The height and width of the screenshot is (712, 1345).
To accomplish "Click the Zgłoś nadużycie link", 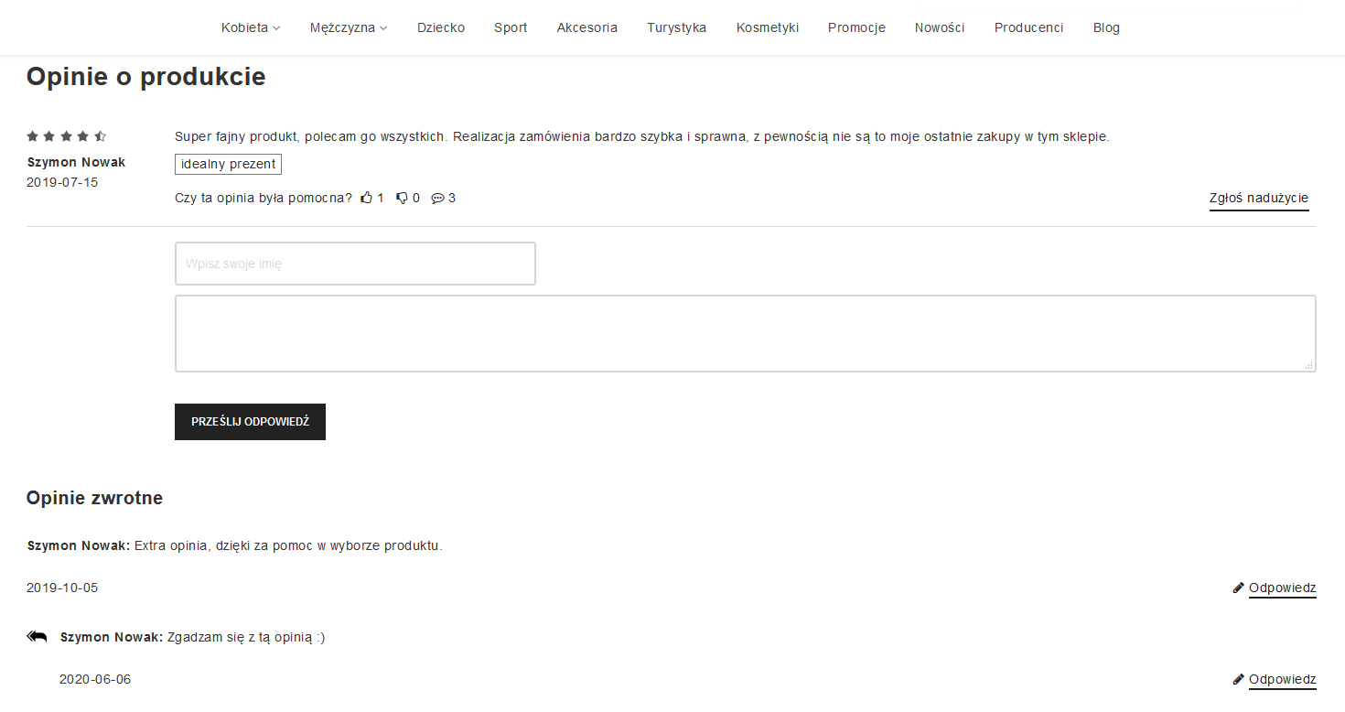I will (1259, 199).
